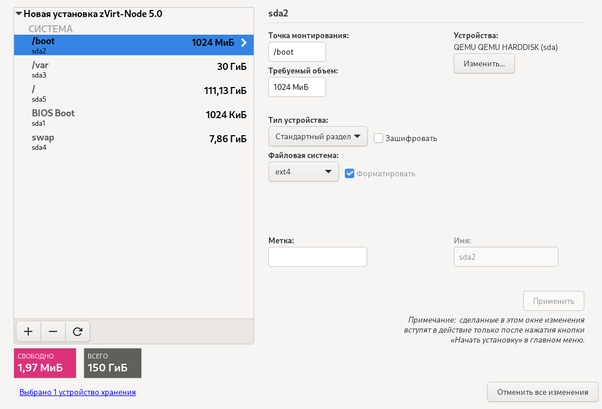Image resolution: width=602 pixels, height=409 pixels.
Task: Focus the Требуемый объем input field
Action: 297,87
